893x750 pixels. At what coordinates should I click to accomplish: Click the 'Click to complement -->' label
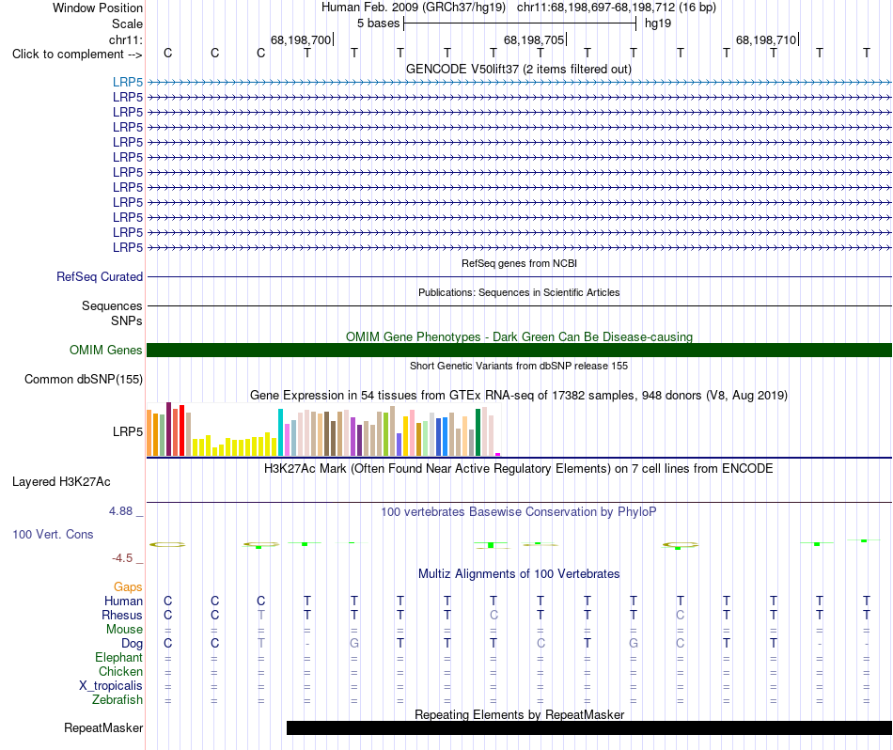click(77, 55)
